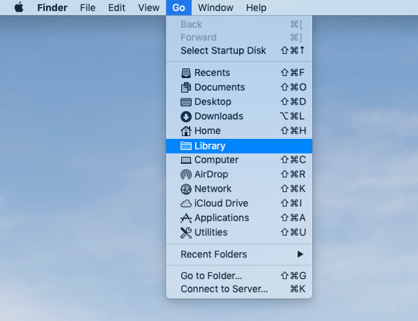Select the highlighted Library entry
The width and height of the screenshot is (418, 321).
point(239,146)
